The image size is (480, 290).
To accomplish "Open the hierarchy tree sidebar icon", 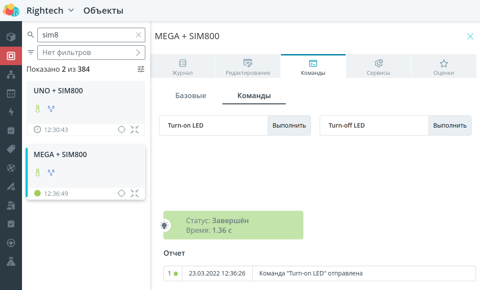I will [x=11, y=75].
